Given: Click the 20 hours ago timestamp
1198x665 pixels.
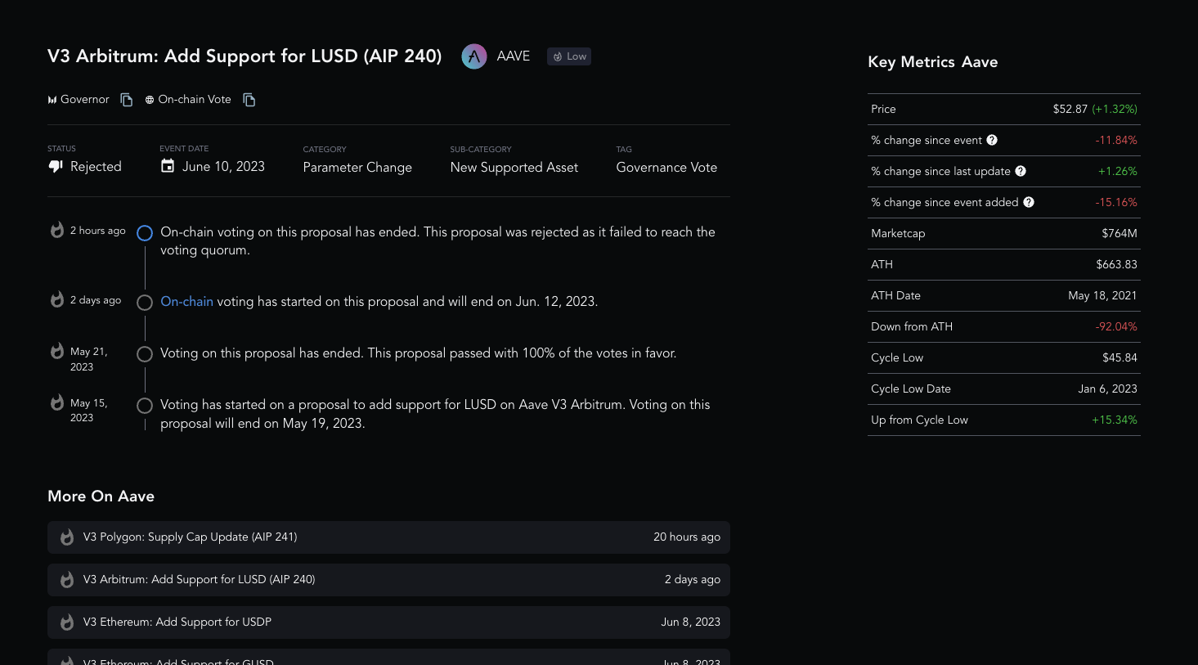Looking at the screenshot, I should pyautogui.click(x=687, y=537).
